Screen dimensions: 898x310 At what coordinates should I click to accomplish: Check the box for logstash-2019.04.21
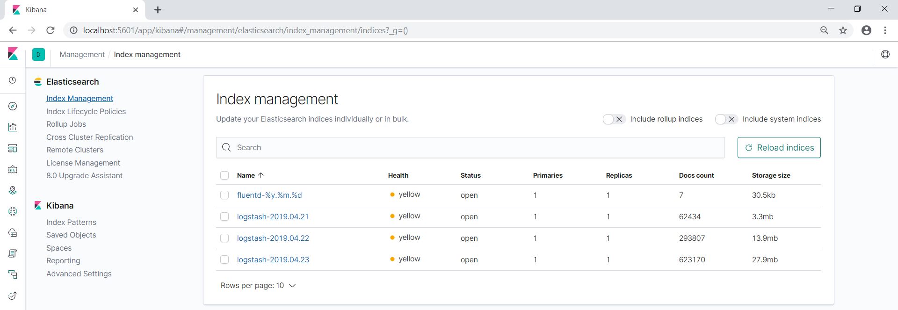(x=224, y=216)
